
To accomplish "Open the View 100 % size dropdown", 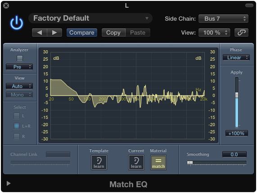I will 214,32.
